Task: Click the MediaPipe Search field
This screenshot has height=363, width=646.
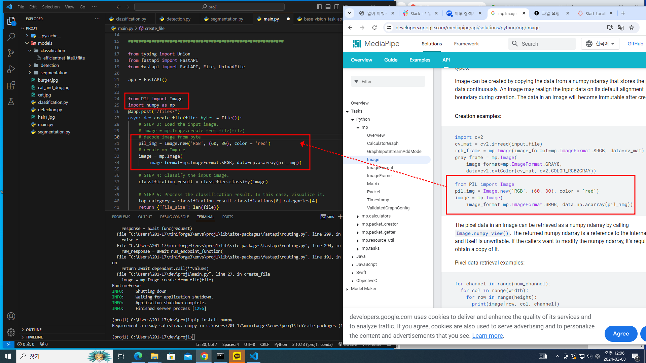Action: (542, 44)
